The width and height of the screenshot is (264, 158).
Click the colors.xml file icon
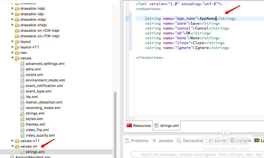pyautogui.click(x=23, y=75)
